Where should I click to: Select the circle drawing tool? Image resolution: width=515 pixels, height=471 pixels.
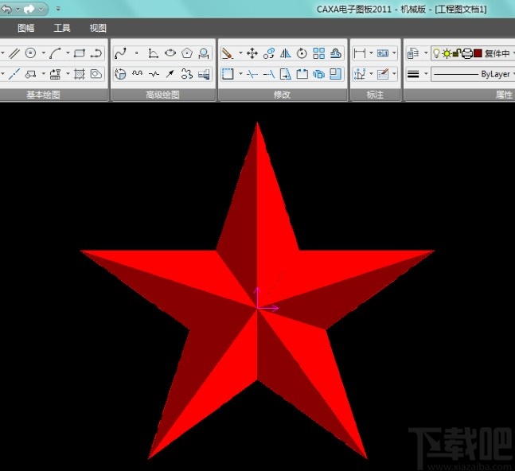(x=30, y=53)
